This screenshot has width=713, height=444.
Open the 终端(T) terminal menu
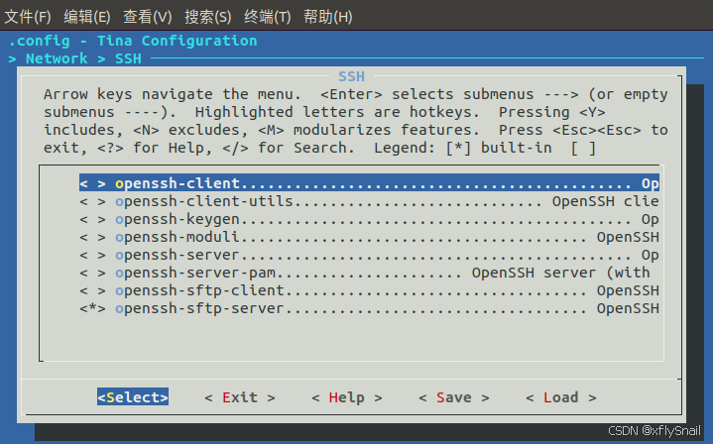tap(268, 17)
